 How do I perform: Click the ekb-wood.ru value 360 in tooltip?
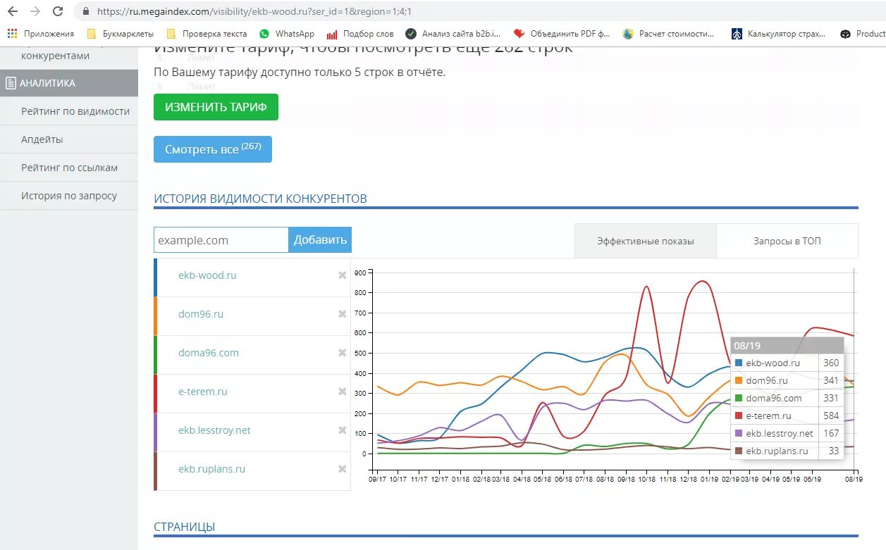(x=830, y=363)
